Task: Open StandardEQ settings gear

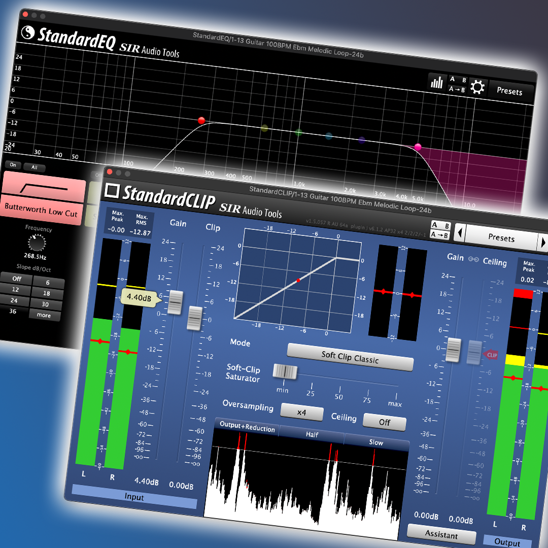Action: (x=477, y=87)
